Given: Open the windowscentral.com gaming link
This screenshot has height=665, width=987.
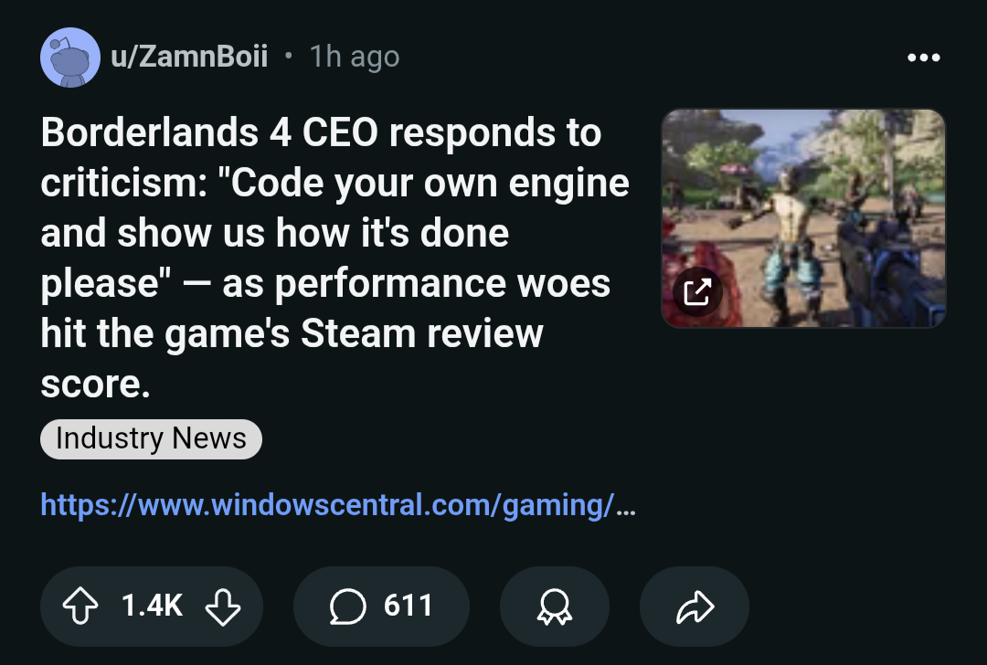Looking at the screenshot, I should click(x=338, y=505).
